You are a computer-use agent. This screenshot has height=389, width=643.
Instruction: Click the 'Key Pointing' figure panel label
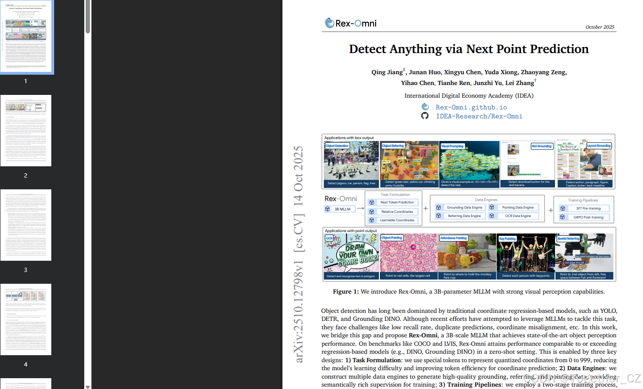coord(507,239)
